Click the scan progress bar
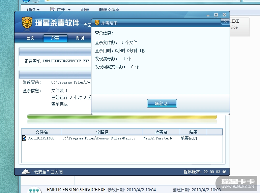The width and height of the screenshot is (260, 193). click(x=122, y=117)
